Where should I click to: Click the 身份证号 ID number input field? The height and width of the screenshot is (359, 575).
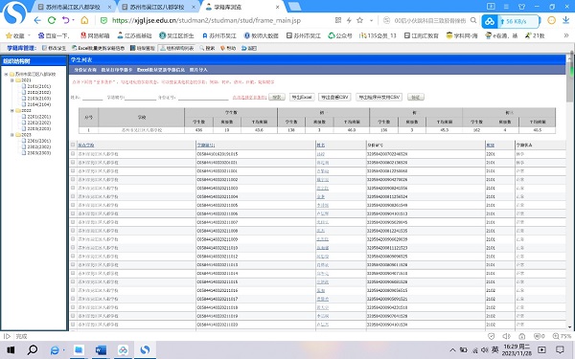(203, 98)
